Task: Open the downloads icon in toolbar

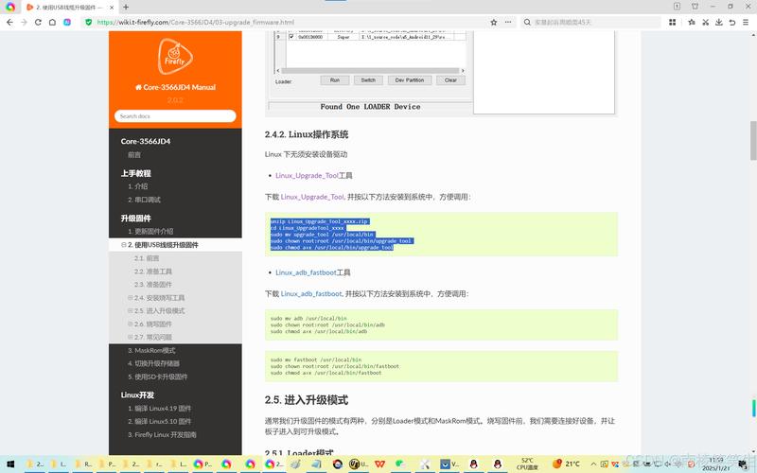Action: 719,22
